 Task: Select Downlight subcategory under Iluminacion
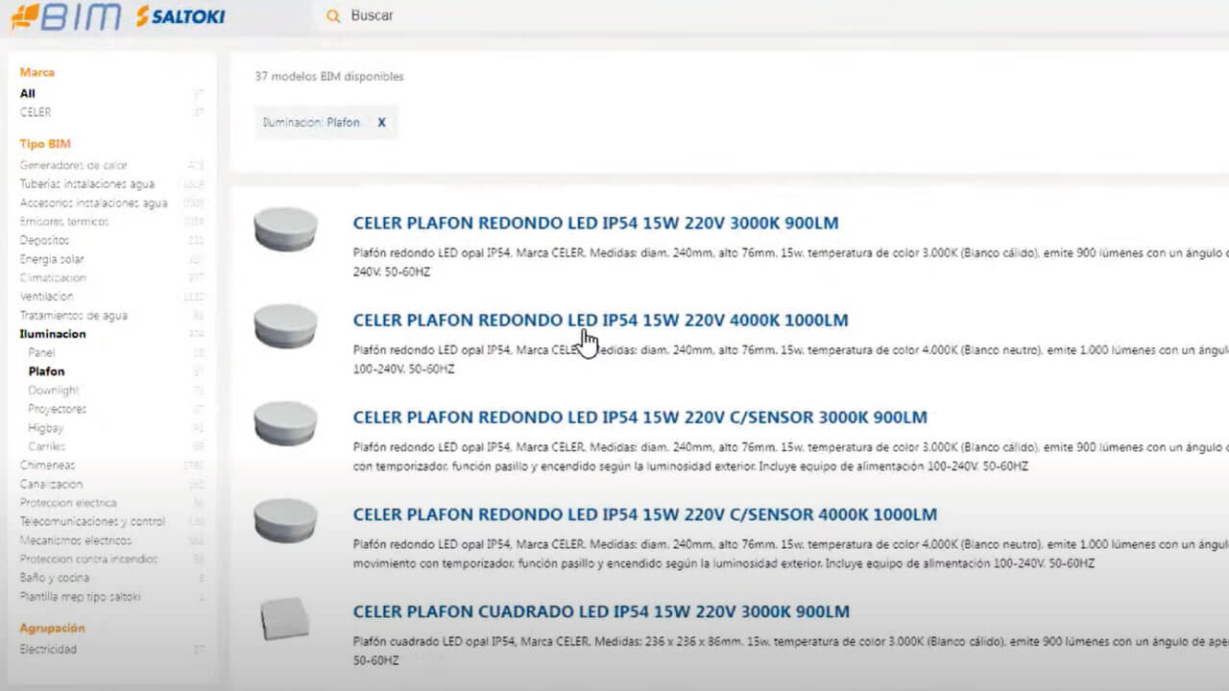[54, 391]
